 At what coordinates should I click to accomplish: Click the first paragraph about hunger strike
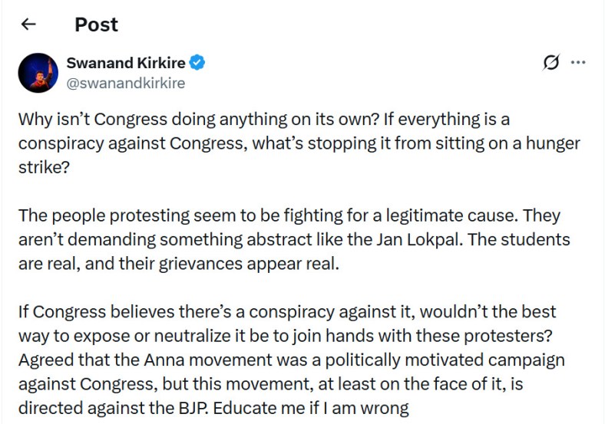299,143
